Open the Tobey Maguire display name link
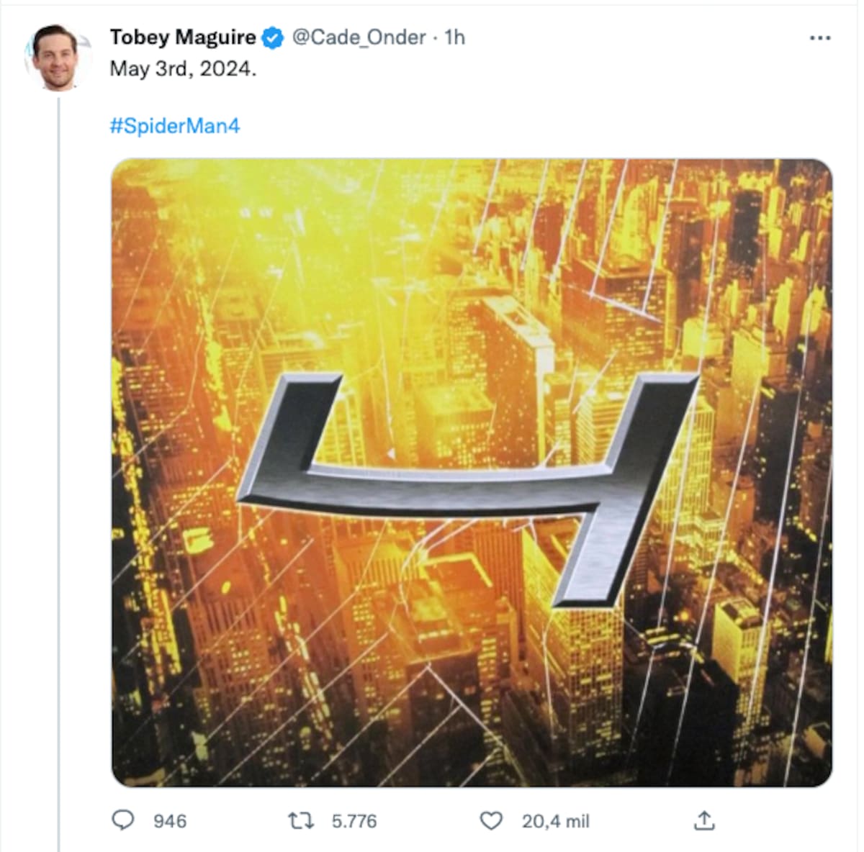864x852 pixels. pyautogui.click(x=182, y=37)
